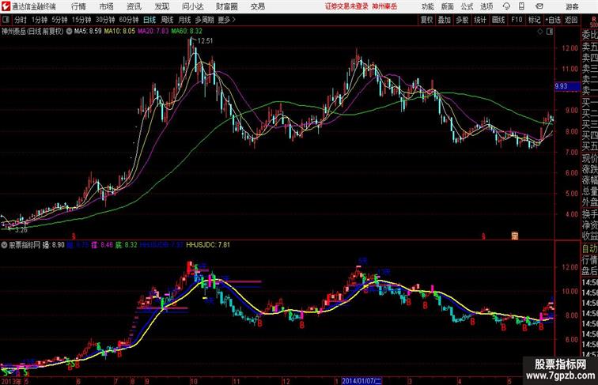Viewport: 598px width, 385px height.
Task: Click the 多股 multi-stock button
Action: pyautogui.click(x=462, y=20)
